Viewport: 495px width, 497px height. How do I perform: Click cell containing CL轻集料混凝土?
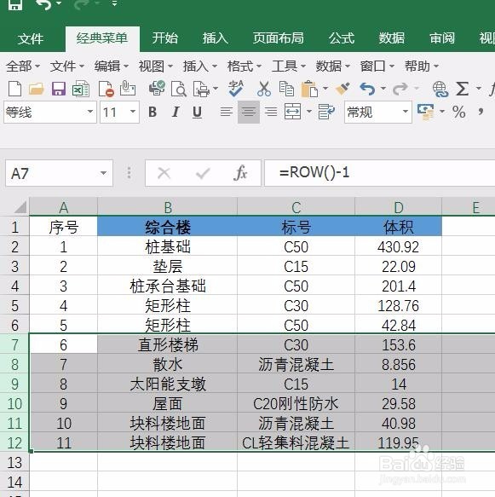(x=296, y=442)
